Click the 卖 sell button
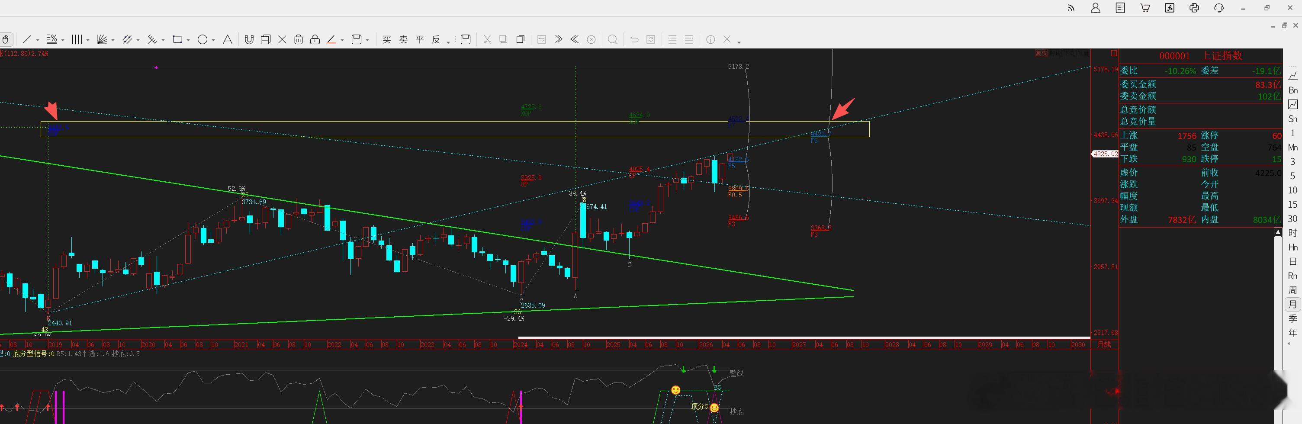Viewport: 1302px width, 424px height. [x=403, y=39]
